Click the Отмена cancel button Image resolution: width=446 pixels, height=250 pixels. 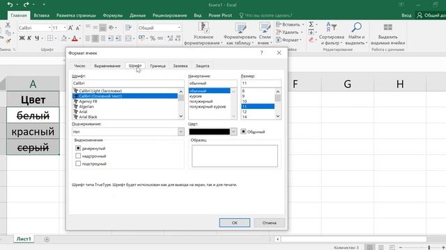[270, 222]
